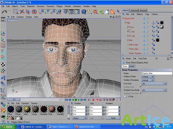
Task: Open the Visible in Renderer dropdown
Action: [x=148, y=80]
